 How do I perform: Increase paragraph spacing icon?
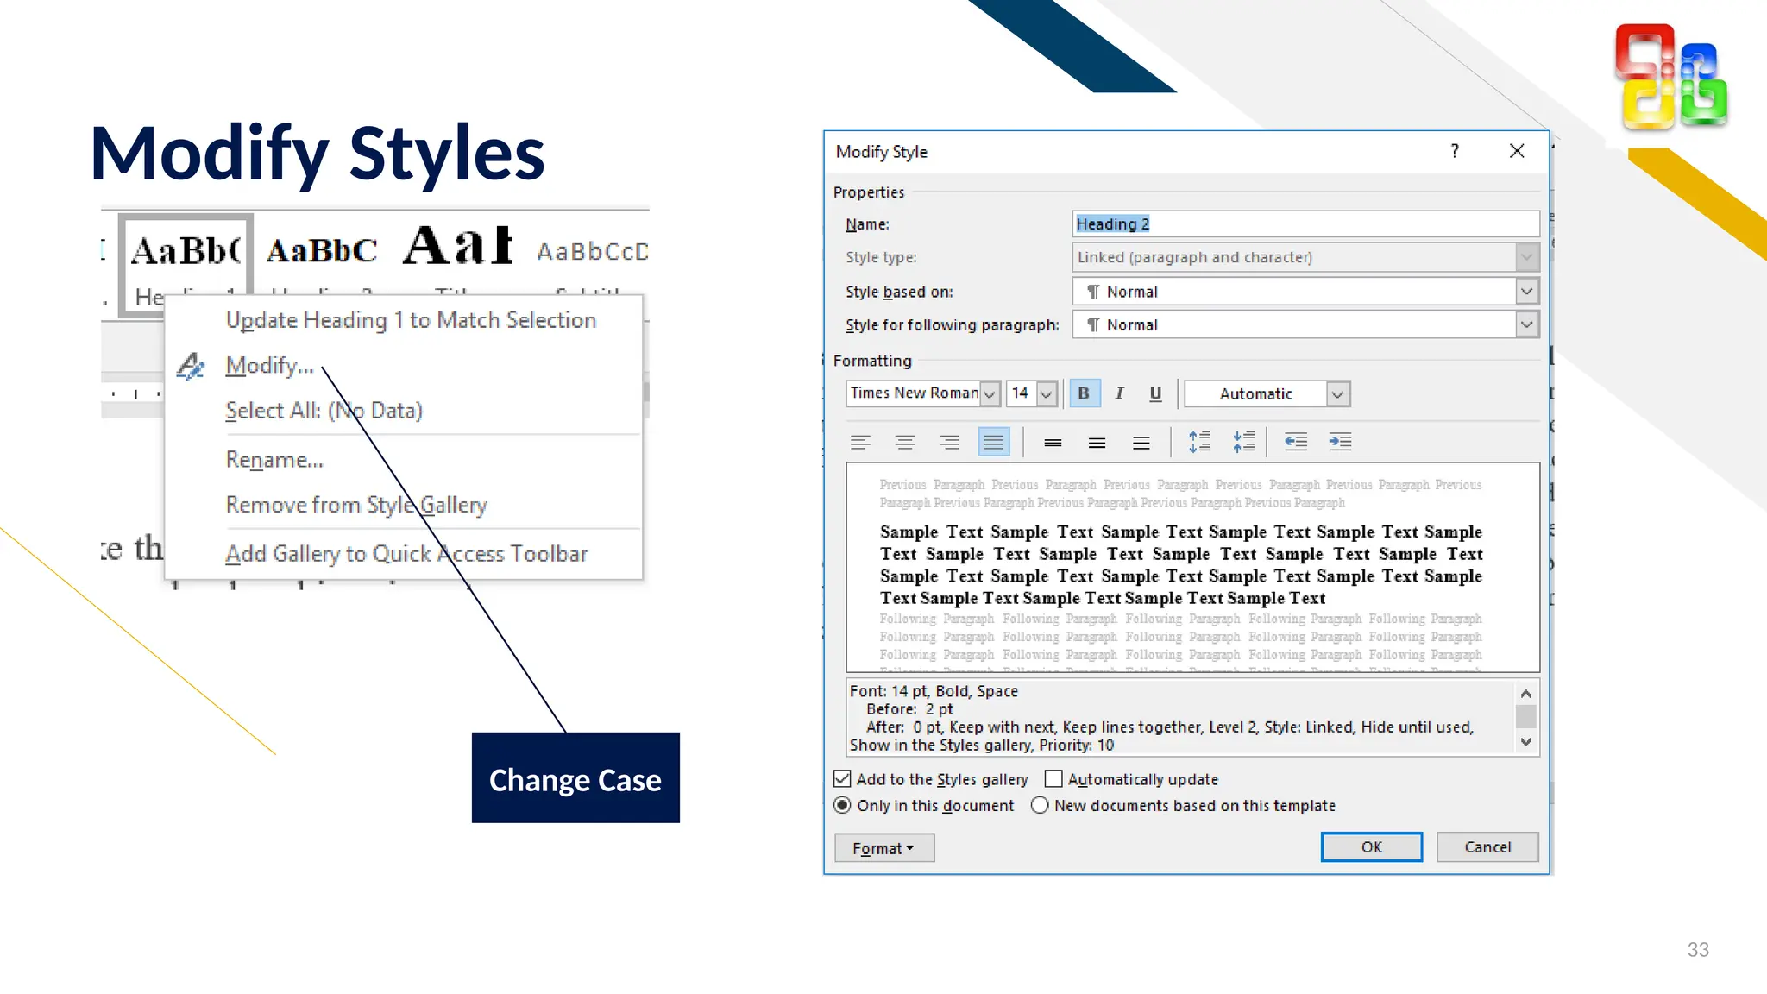pyautogui.click(x=1199, y=443)
